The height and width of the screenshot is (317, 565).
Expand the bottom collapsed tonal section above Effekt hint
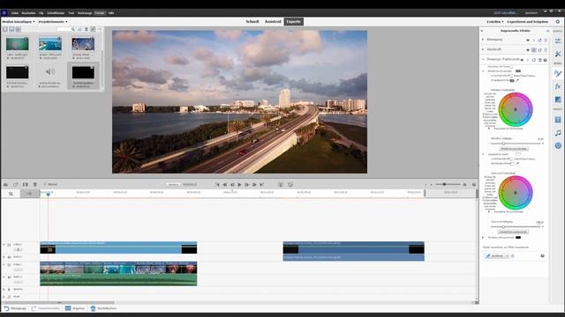click(483, 237)
